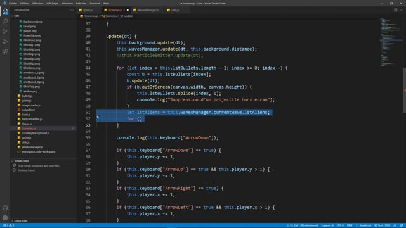The width and height of the screenshot is (406, 228).
Task: Open main.js in the explorer
Action: click(26, 115)
